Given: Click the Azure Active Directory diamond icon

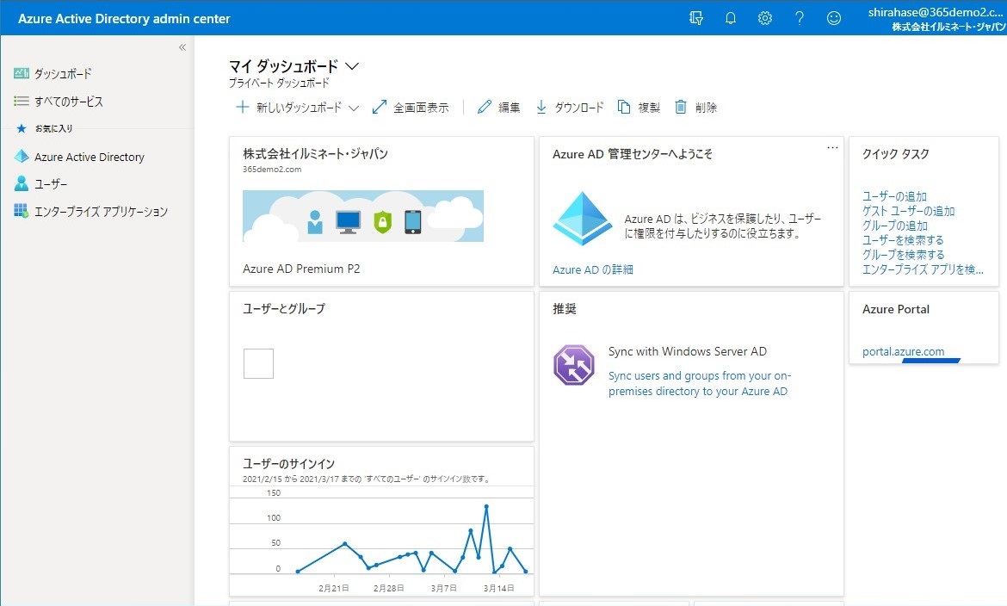Looking at the screenshot, I should pyautogui.click(x=22, y=156).
